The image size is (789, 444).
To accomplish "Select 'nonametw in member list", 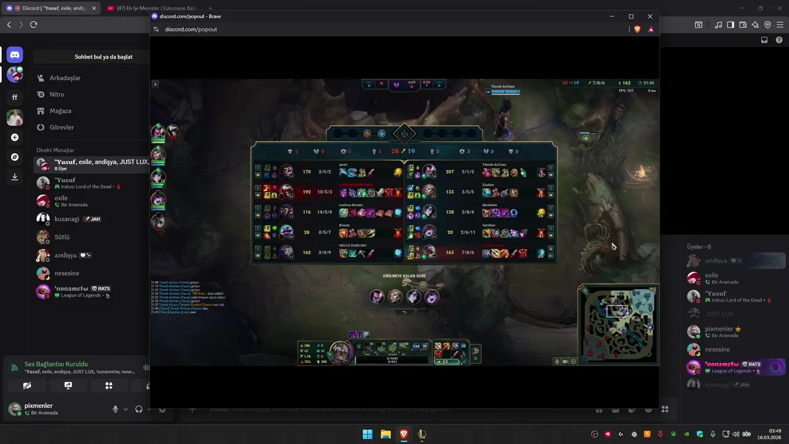I will point(735,368).
